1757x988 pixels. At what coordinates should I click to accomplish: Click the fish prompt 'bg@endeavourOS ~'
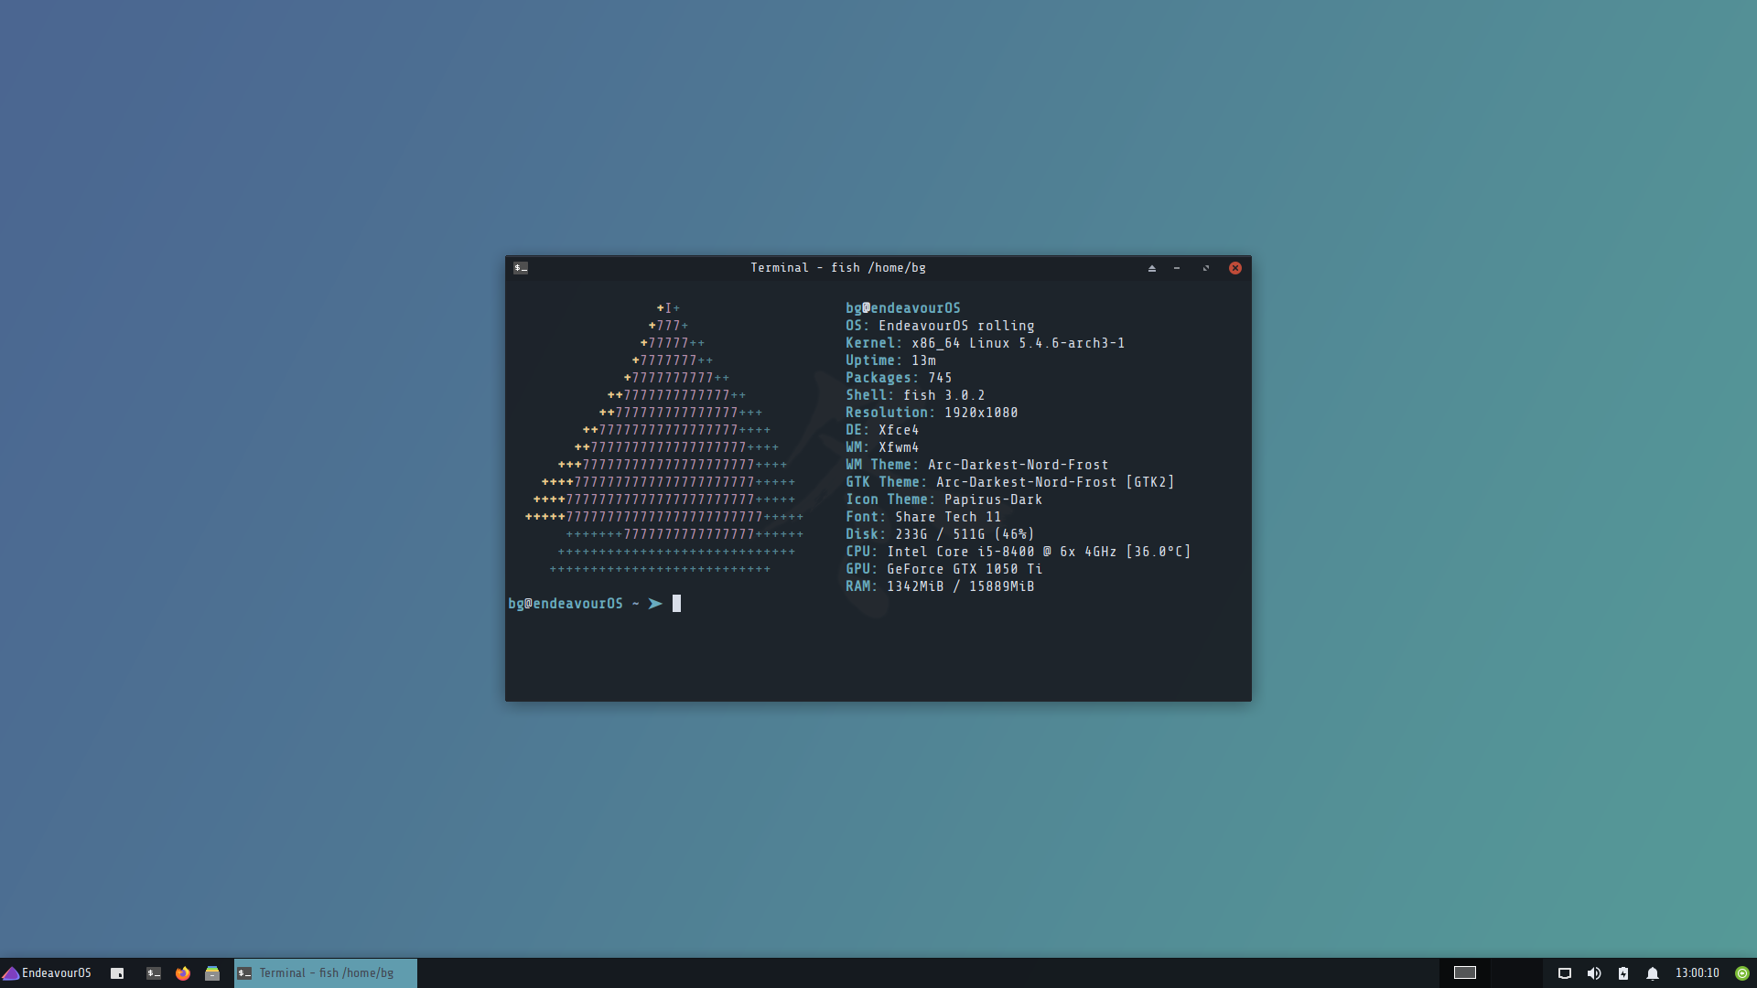[574, 604]
